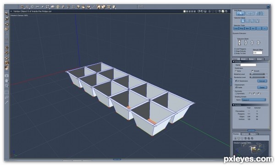Pick the fourth Extrusion Mode icon

(258, 43)
